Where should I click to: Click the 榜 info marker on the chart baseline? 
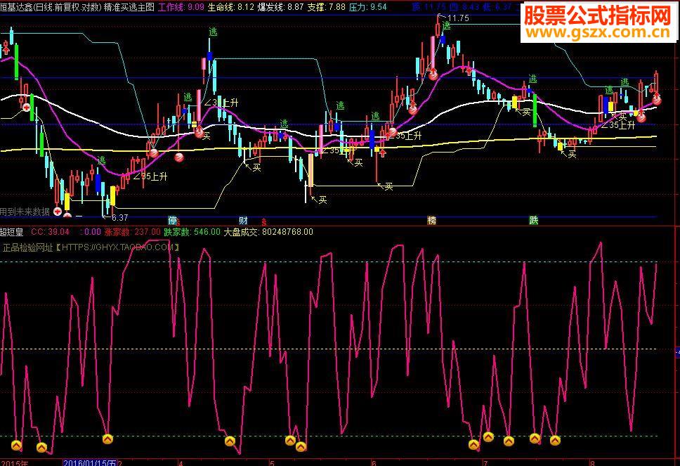tap(431, 221)
